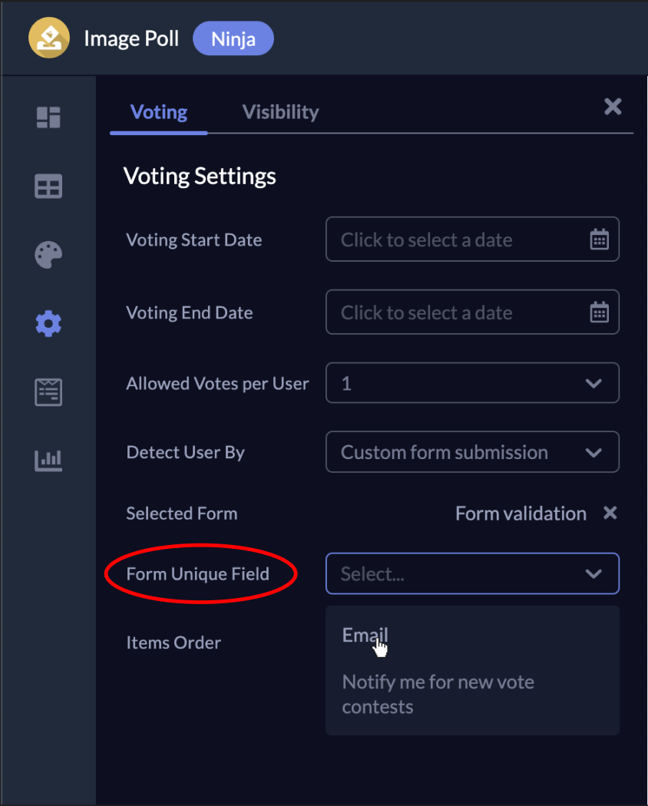648x806 pixels.
Task: Open the Allowed Votes per User dropdown
Action: pos(472,382)
